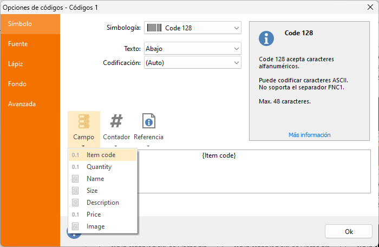Click the Referencia document icon
379x247 pixels.
tap(149, 121)
